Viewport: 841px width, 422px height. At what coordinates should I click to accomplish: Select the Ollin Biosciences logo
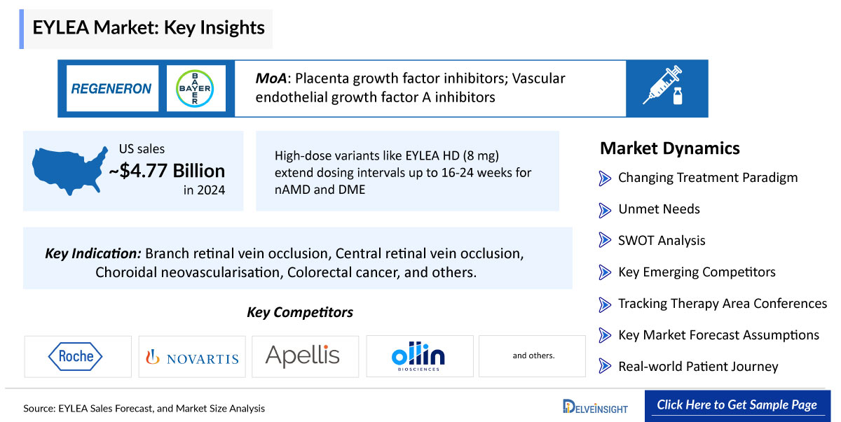(x=418, y=356)
